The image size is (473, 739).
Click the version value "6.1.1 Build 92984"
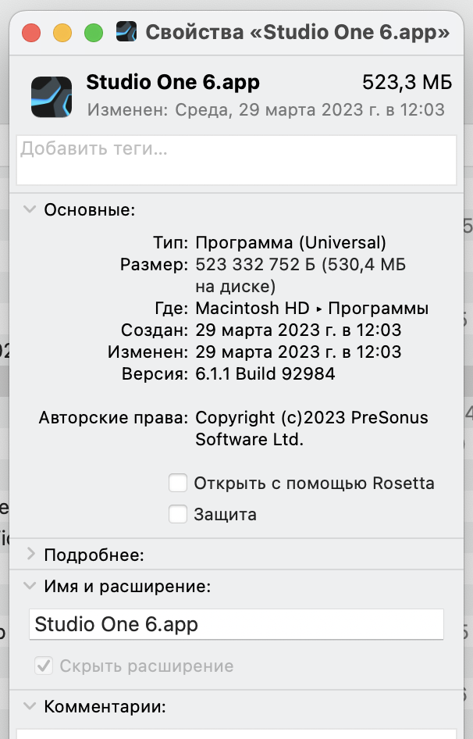tap(265, 373)
